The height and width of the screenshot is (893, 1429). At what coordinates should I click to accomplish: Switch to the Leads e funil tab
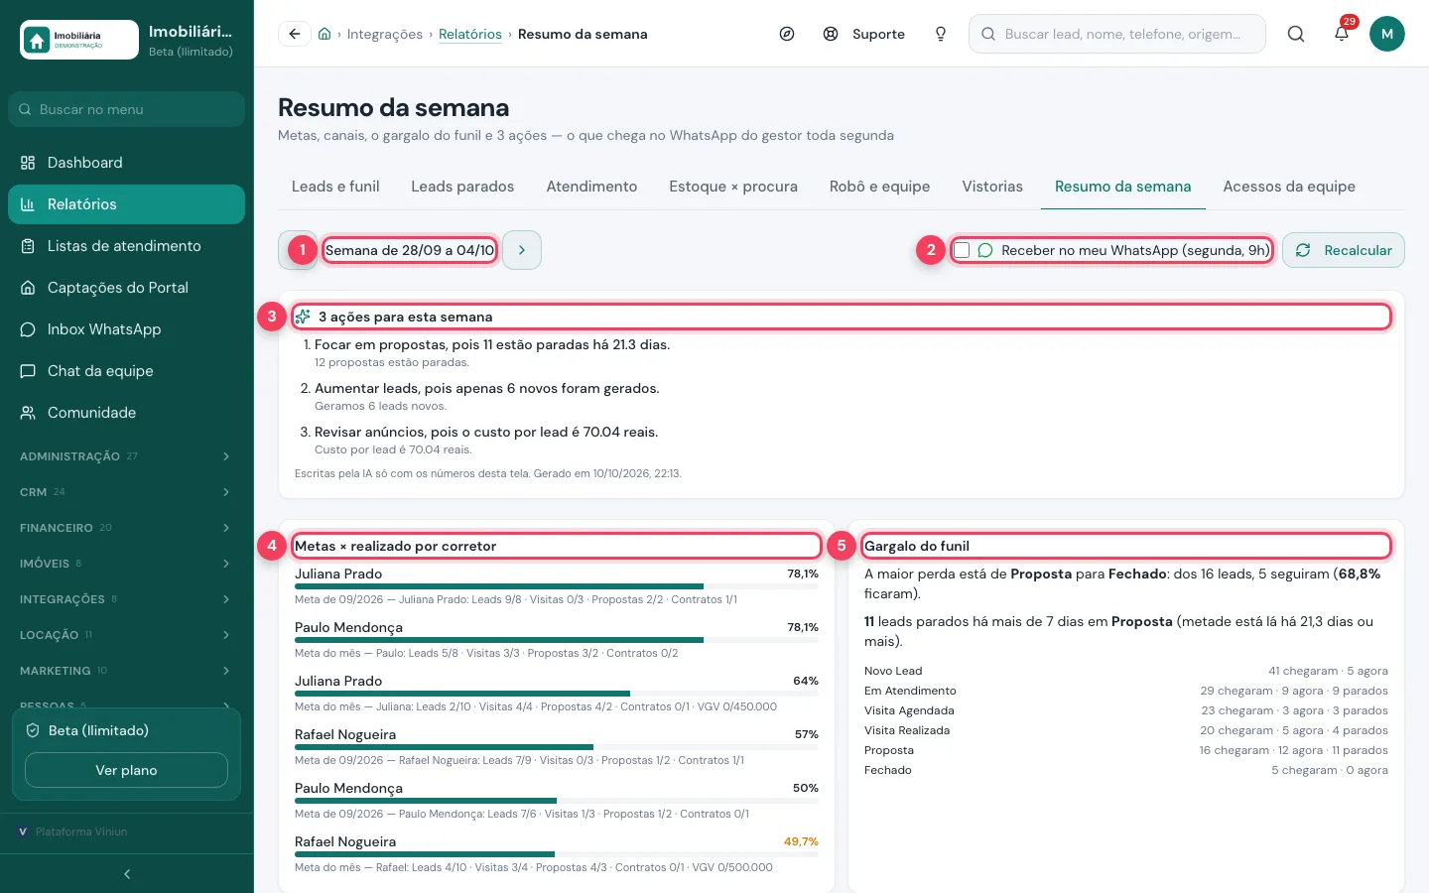335,187
